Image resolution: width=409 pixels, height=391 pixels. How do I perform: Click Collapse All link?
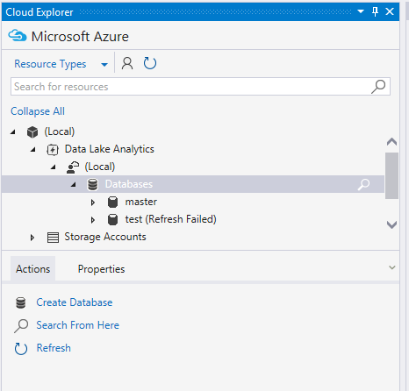38,111
